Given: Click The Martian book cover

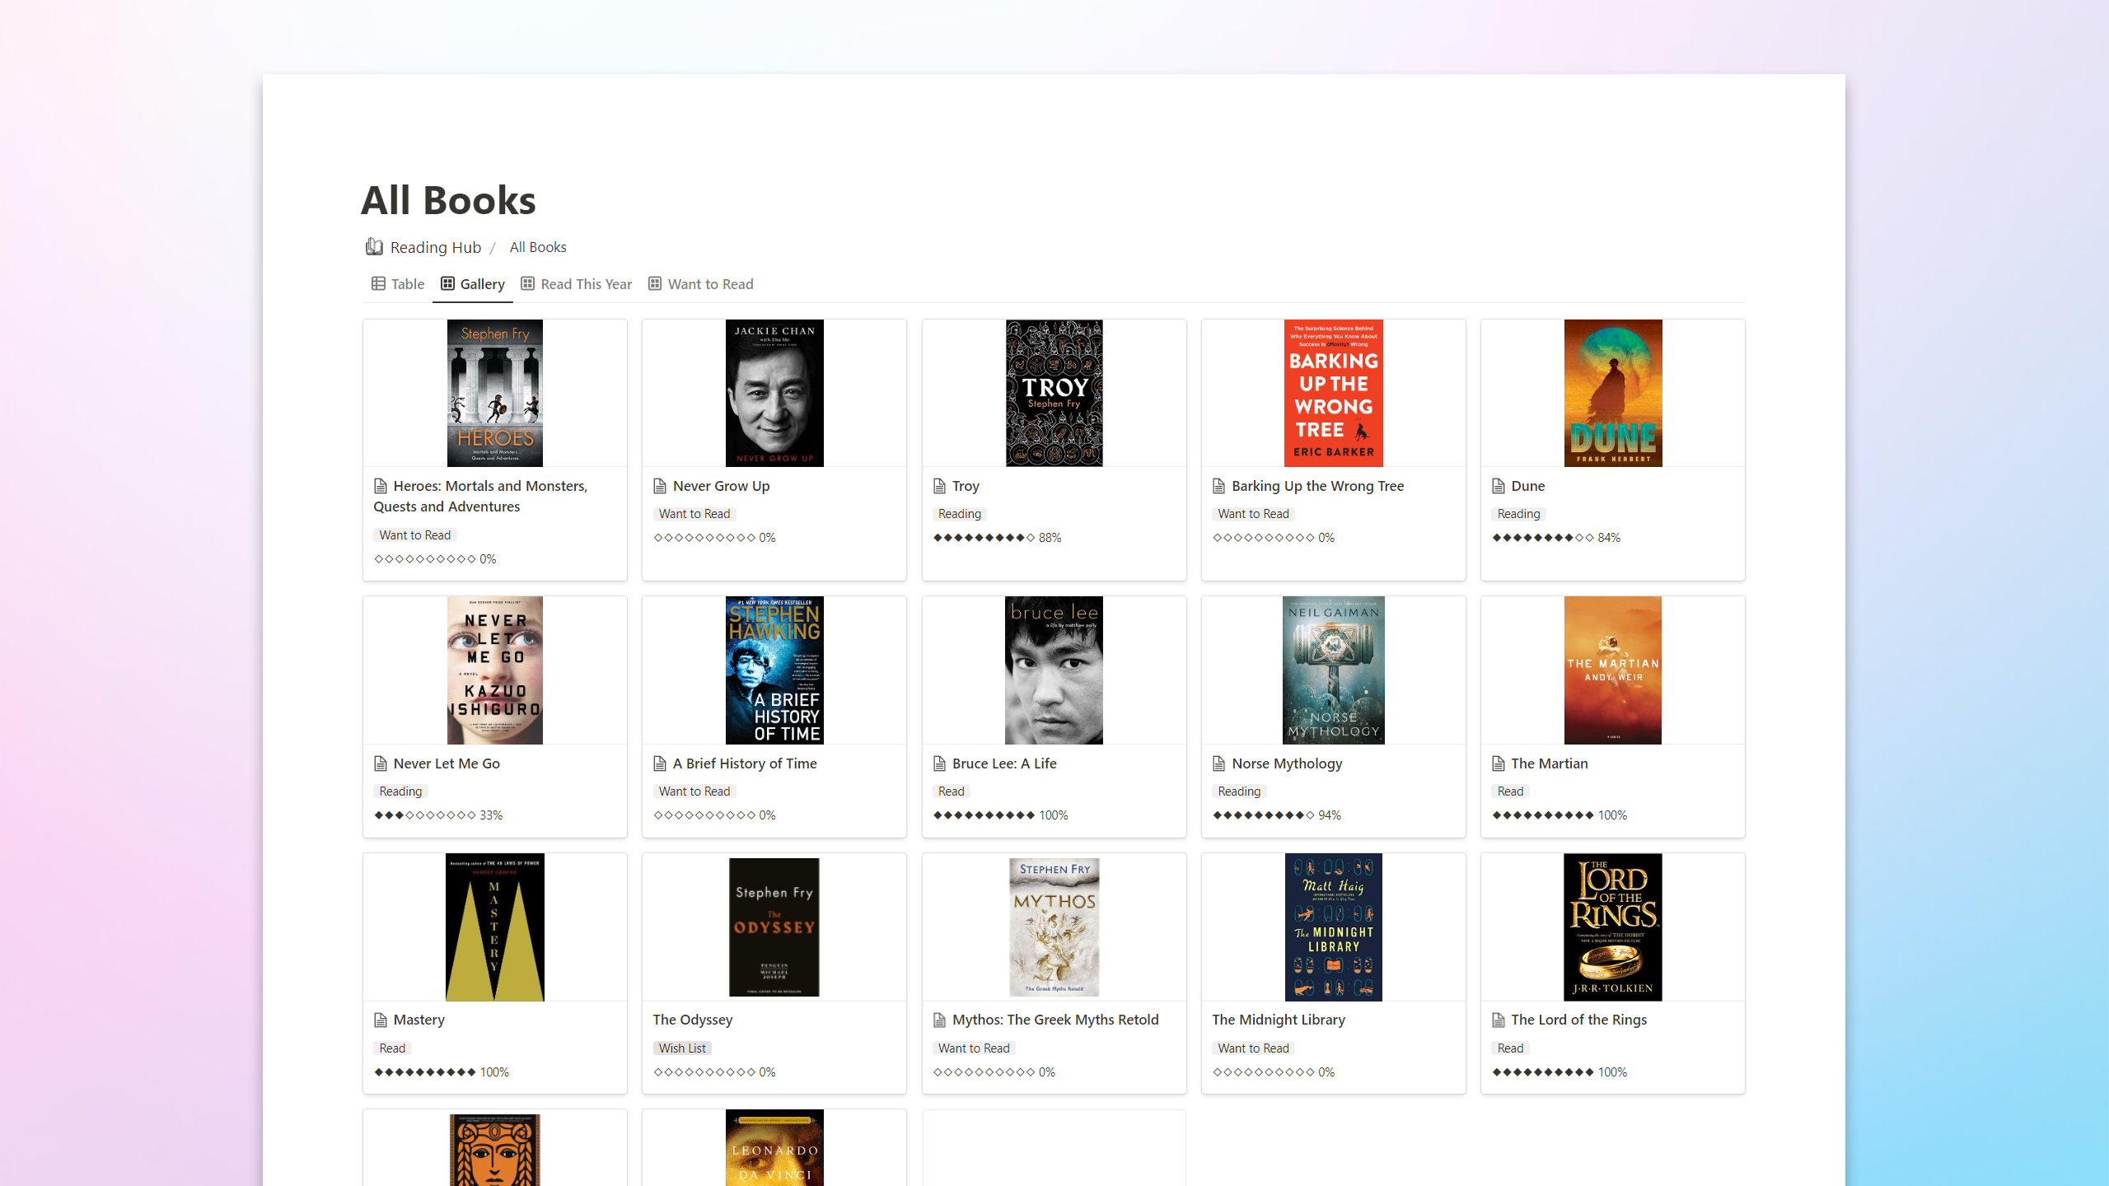Looking at the screenshot, I should (x=1613, y=670).
